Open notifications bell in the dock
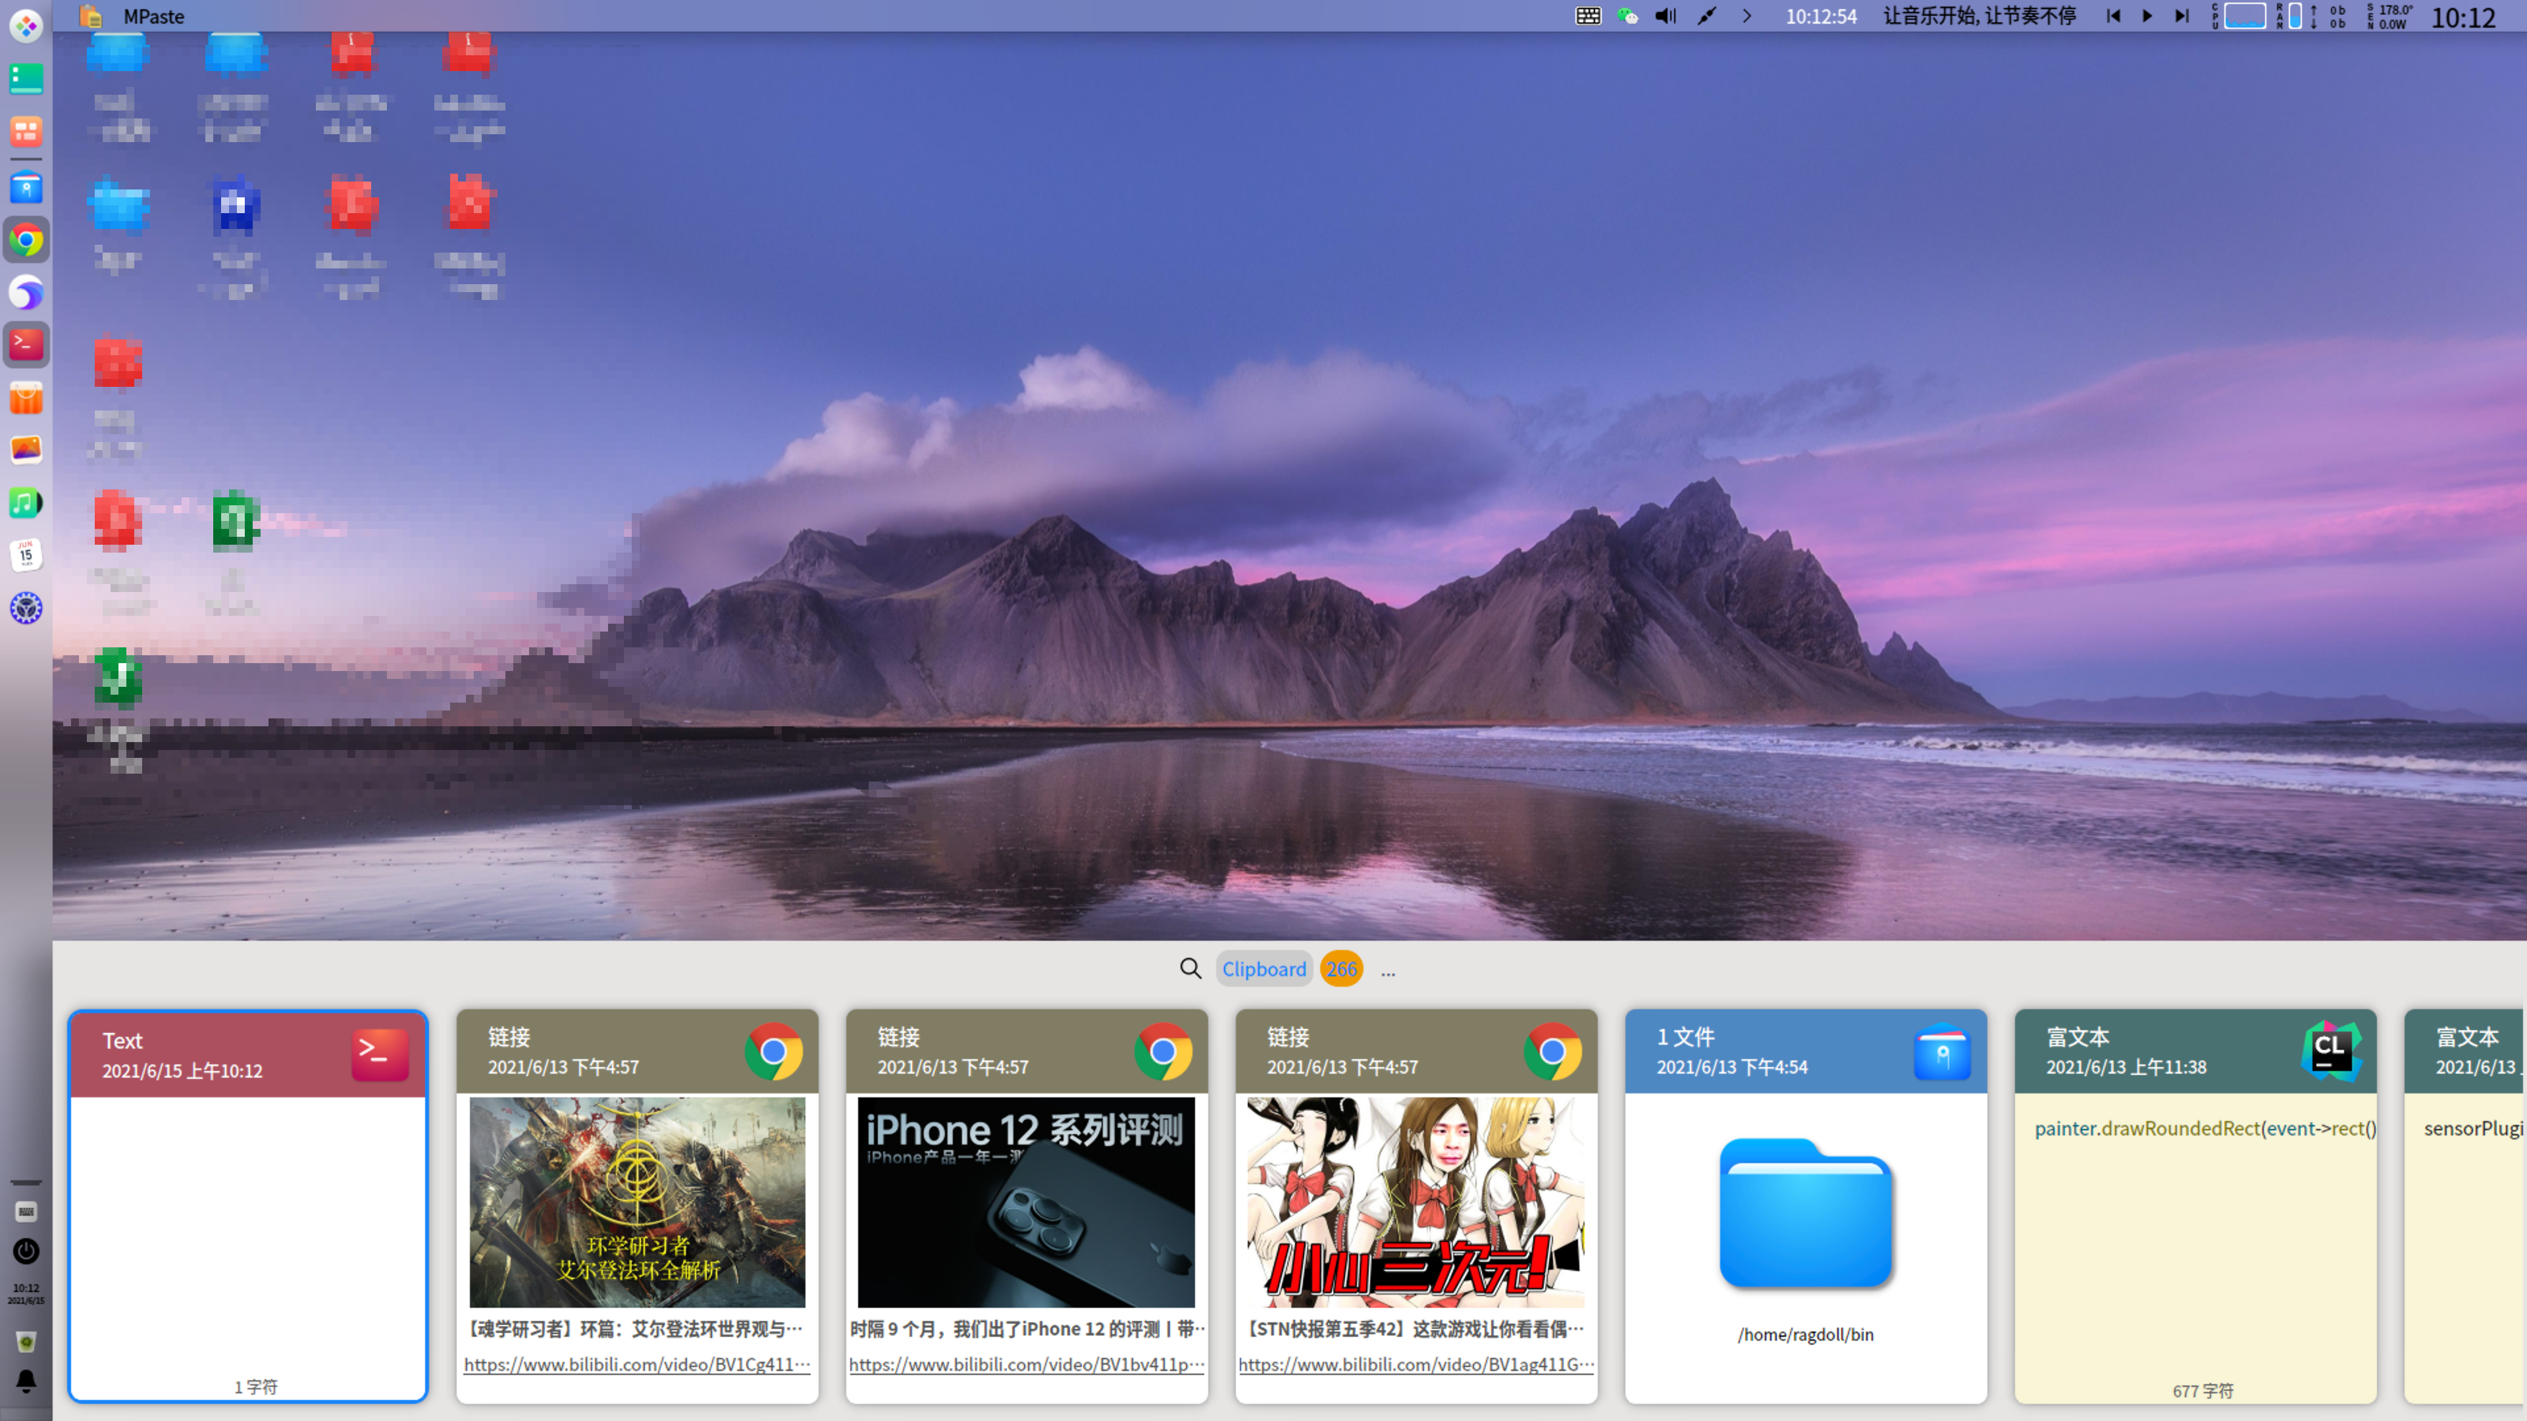 (x=26, y=1381)
